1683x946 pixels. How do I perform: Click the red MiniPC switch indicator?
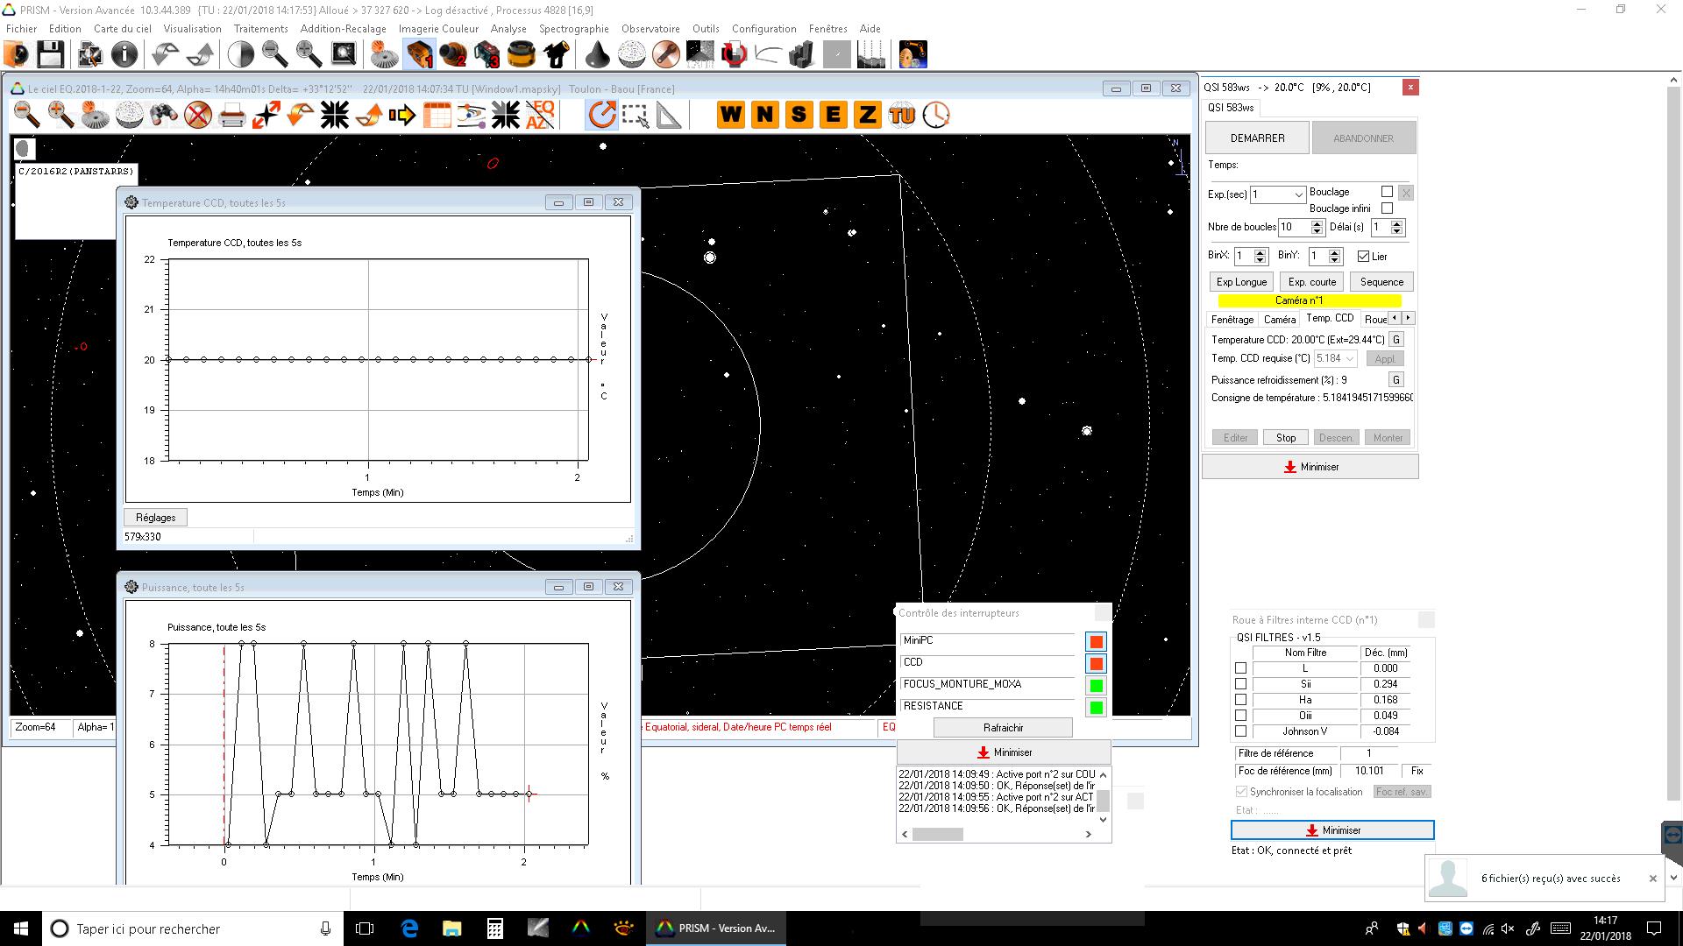click(x=1096, y=642)
